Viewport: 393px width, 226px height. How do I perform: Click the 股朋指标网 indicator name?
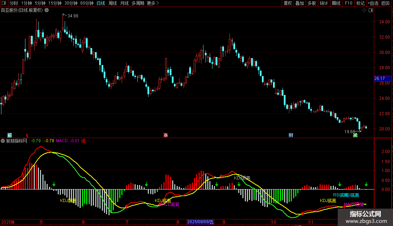point(17,141)
